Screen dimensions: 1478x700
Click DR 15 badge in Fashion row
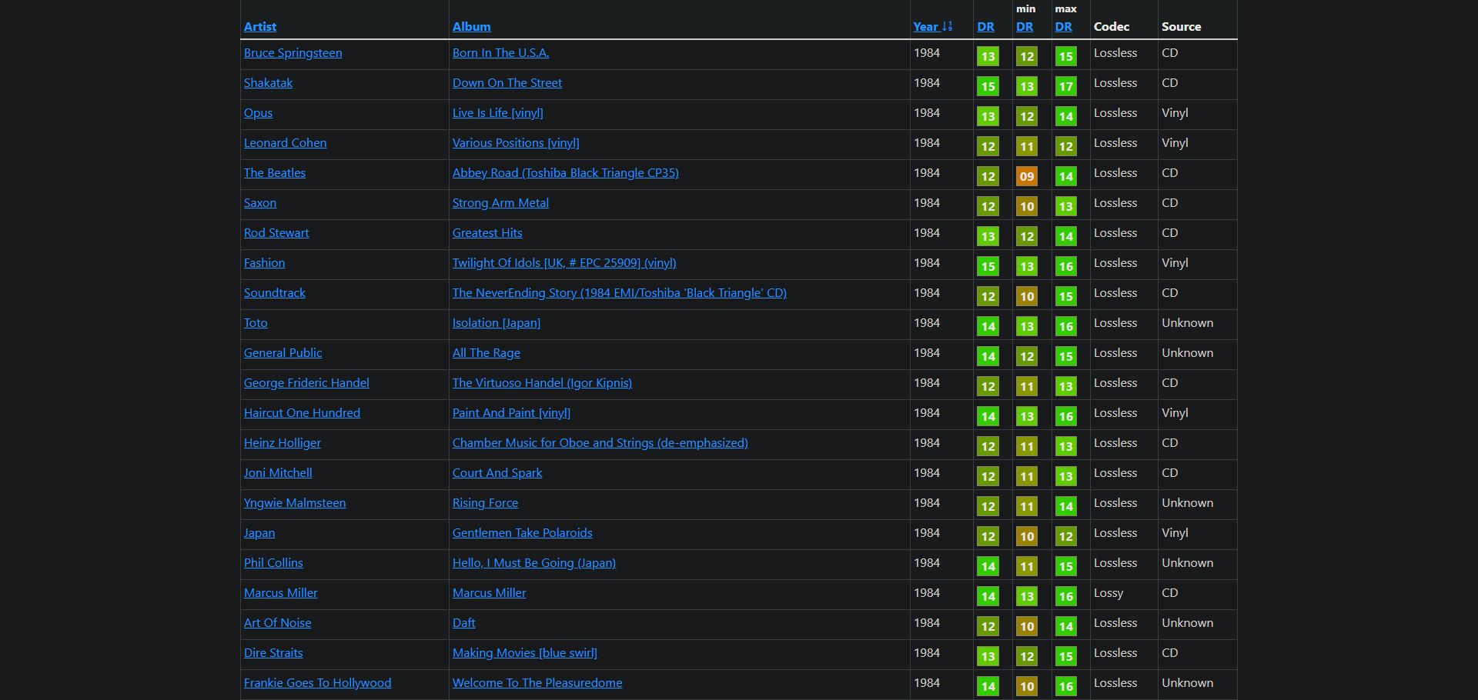[x=988, y=266]
